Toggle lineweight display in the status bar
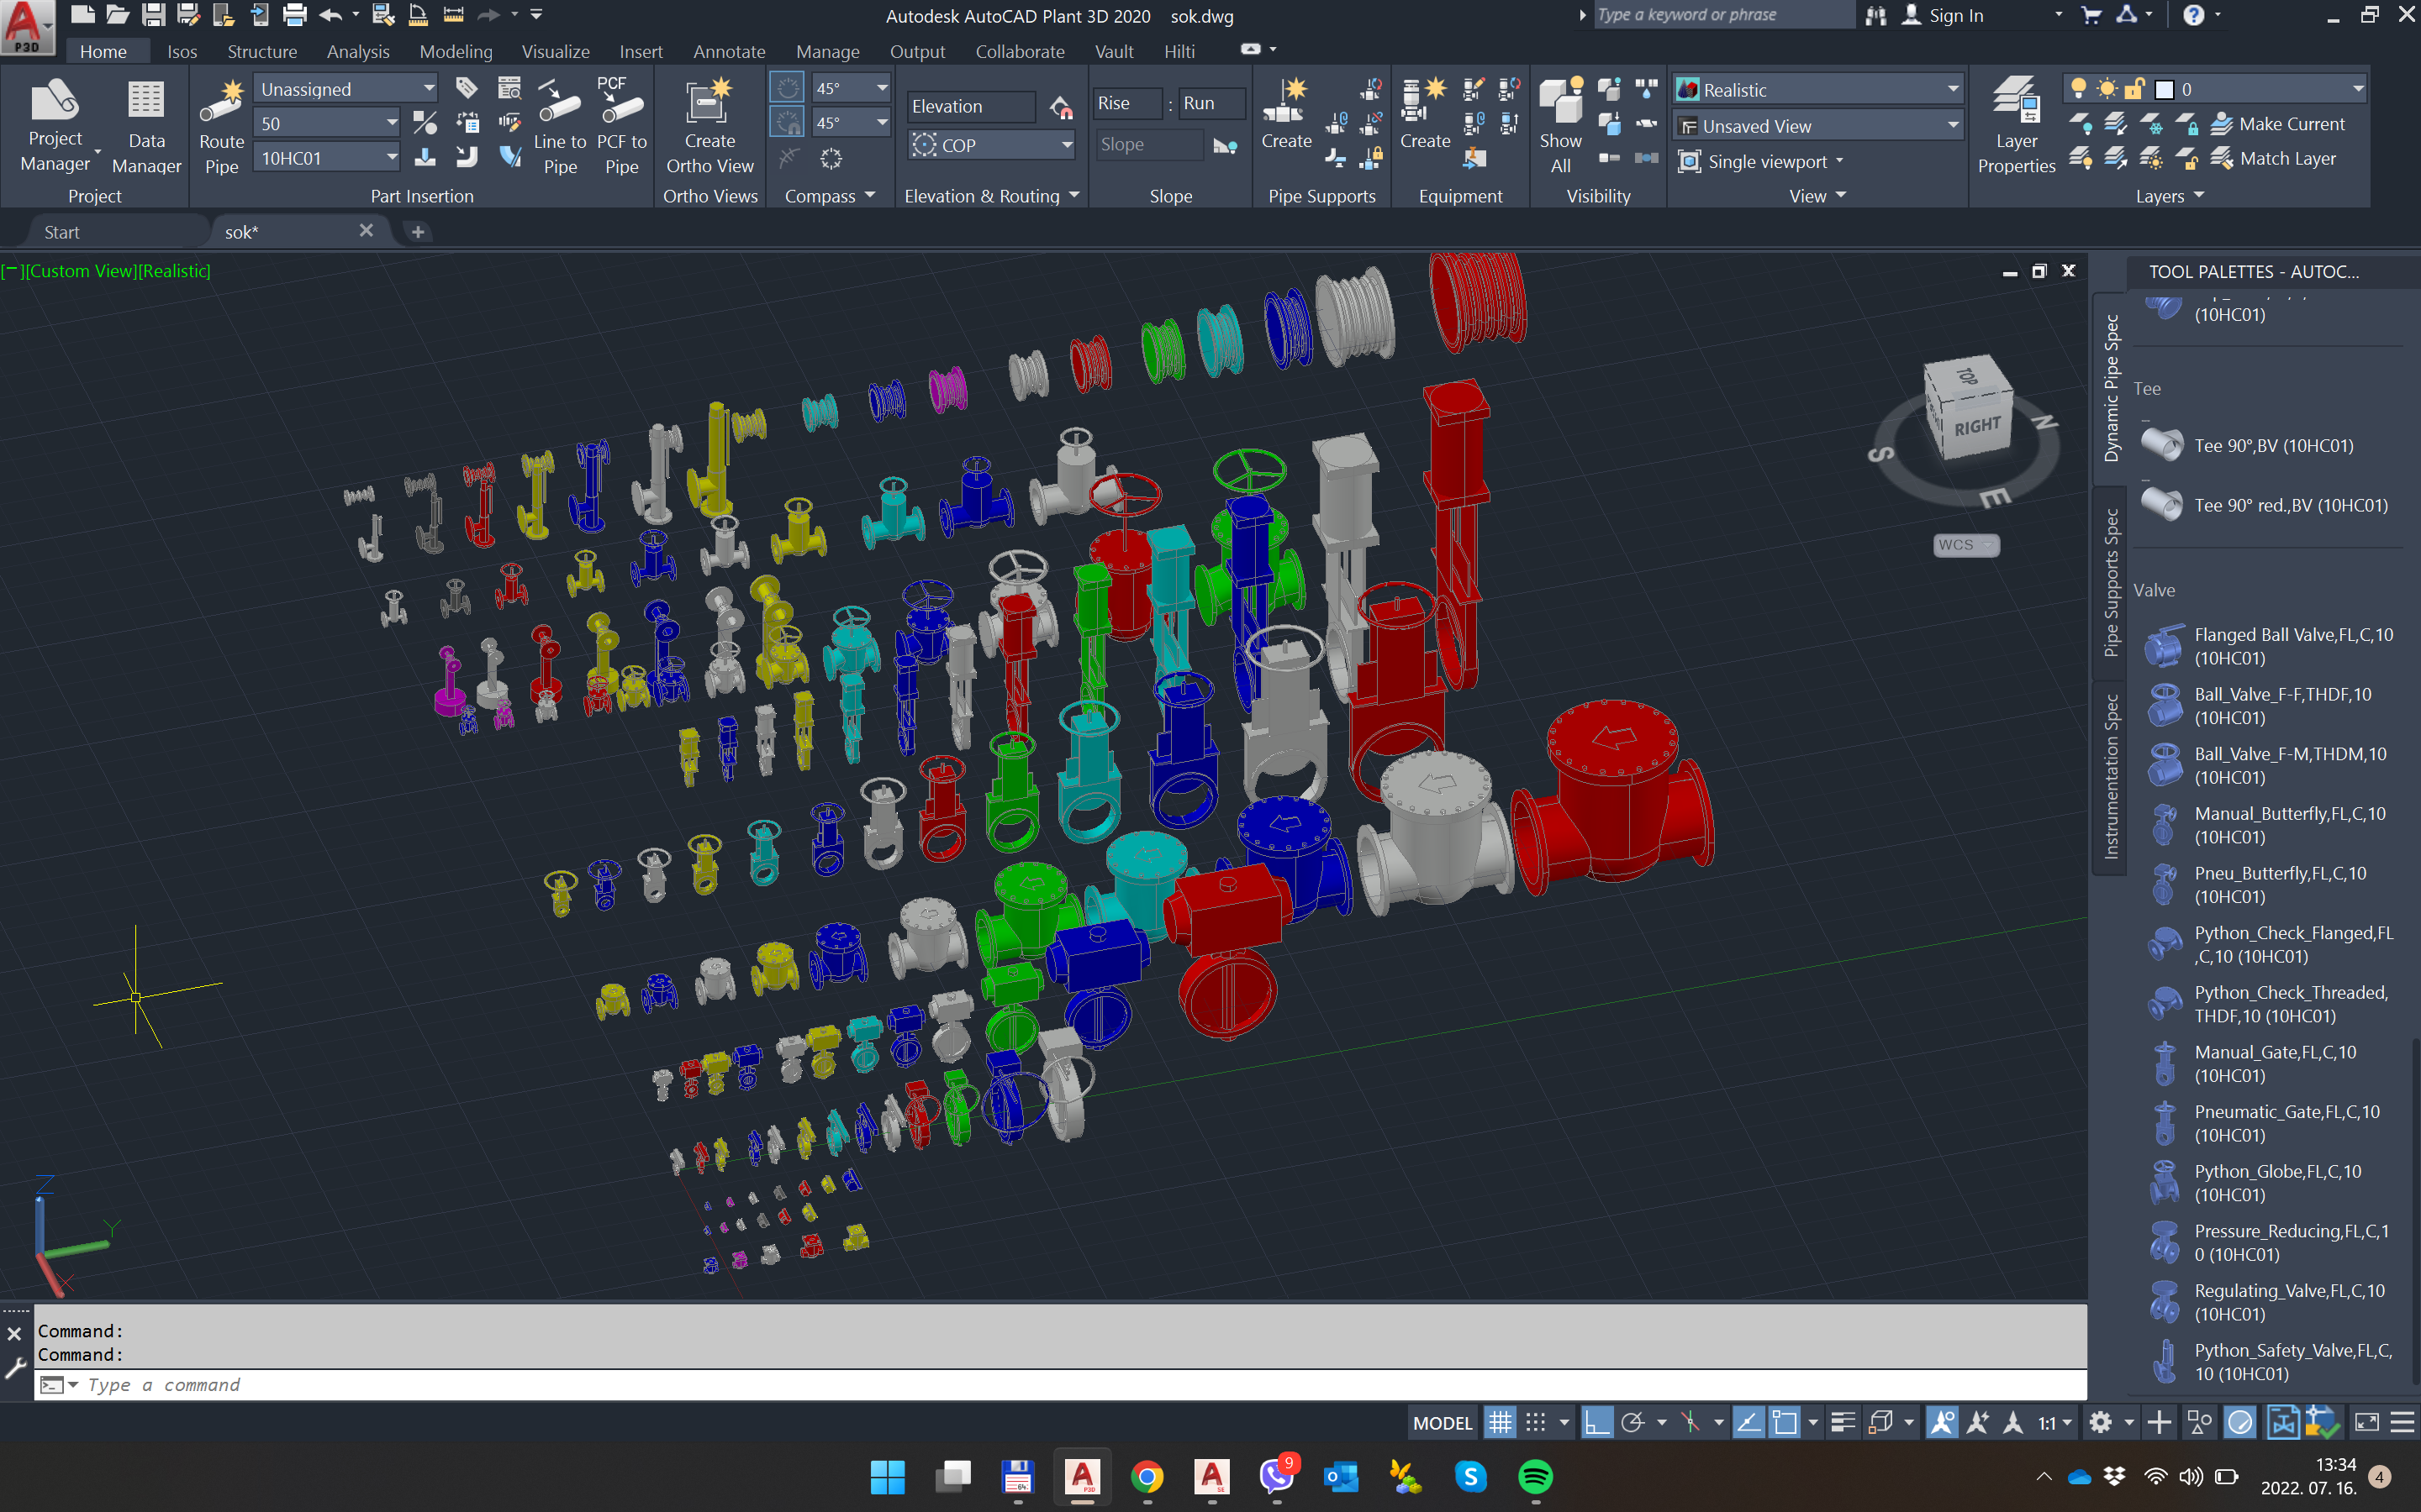This screenshot has width=2421, height=1512. tap(1843, 1422)
